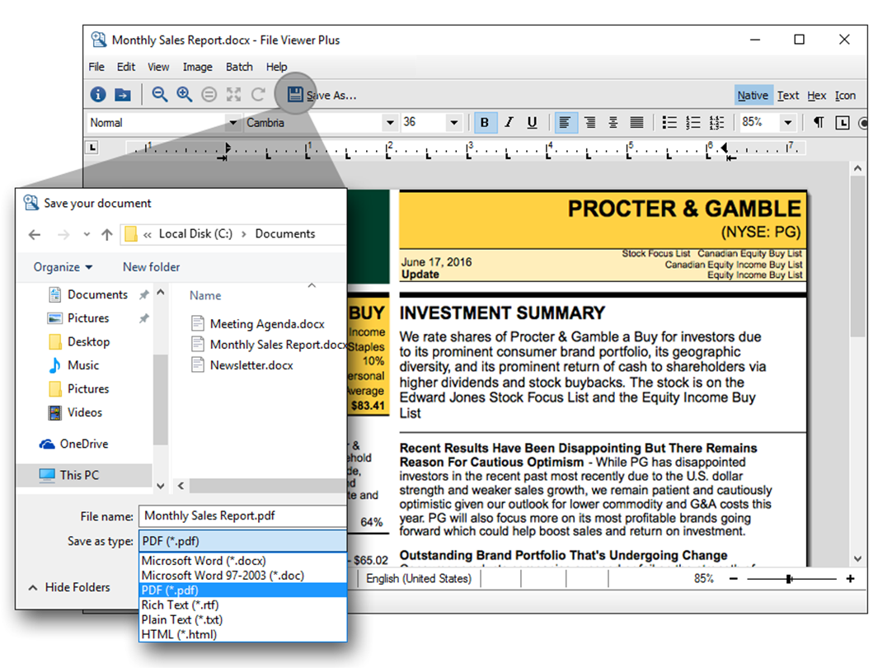Viewport: 892px width, 668px height.
Task: Choose HTML (*.html) file type
Action: (x=243, y=634)
